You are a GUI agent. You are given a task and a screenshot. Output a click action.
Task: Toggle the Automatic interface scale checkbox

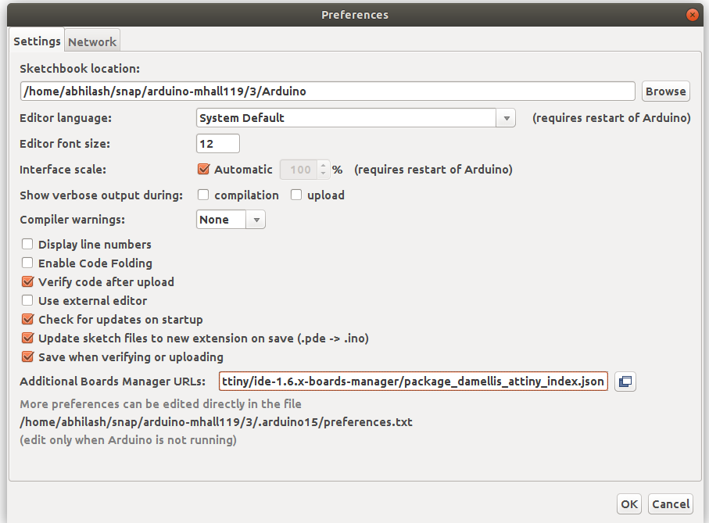tap(203, 169)
